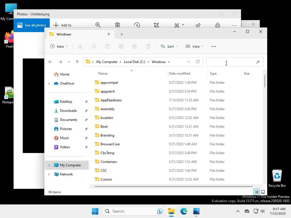Image resolution: width=291 pixels, height=218 pixels.
Task: Click the Share icon in Explorer toolbar
Action: pyautogui.click(x=135, y=46)
